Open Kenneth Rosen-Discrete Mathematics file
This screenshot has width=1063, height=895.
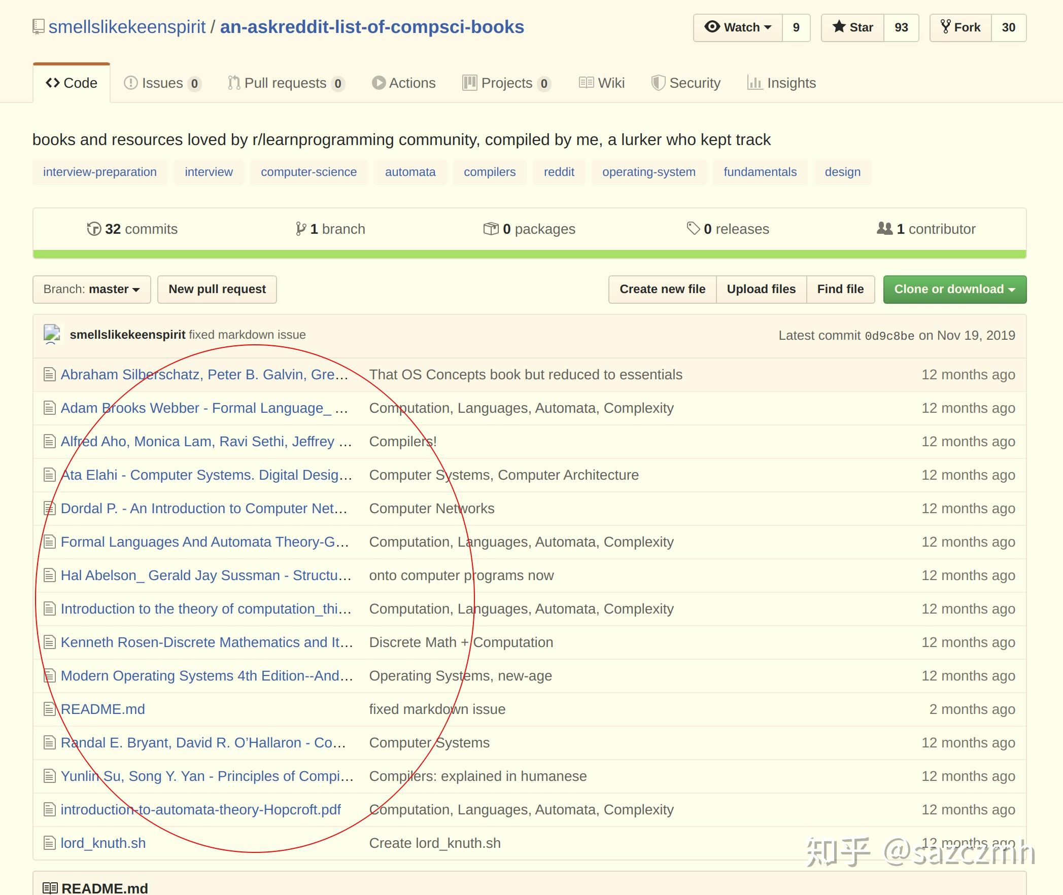[x=207, y=642]
